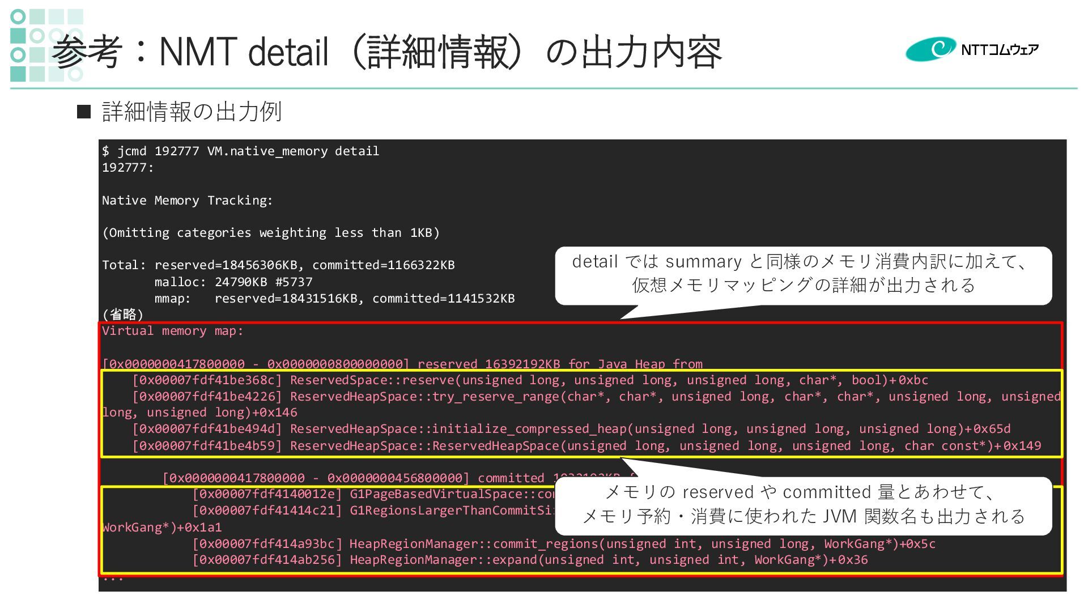The image size is (1088, 612).
Task: Click the jcmd VM.native_memory detail command line
Action: click(x=240, y=151)
